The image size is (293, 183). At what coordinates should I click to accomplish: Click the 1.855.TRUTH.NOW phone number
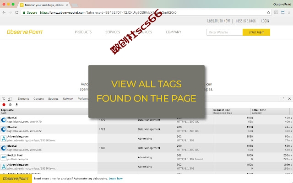(218, 21)
